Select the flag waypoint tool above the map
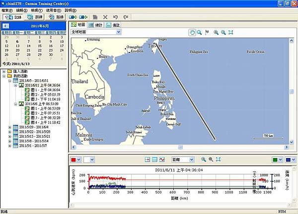 [207, 32]
